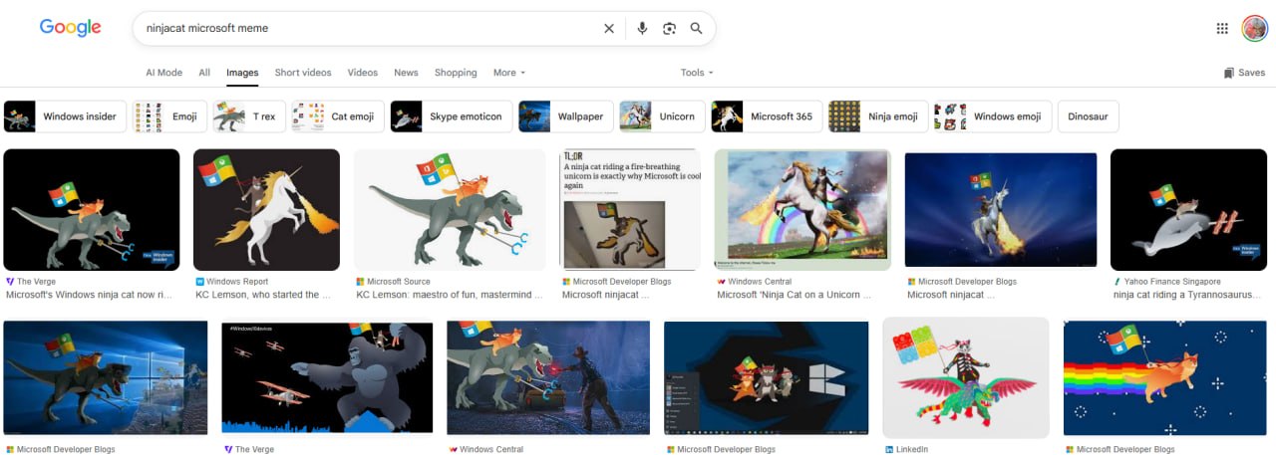Open the Google apps grid icon
Viewport: 1276px width, 455px height.
[1222, 28]
